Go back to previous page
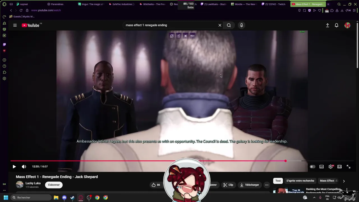Image resolution: width=359 pixels, height=202 pixels. [x=11, y=10]
